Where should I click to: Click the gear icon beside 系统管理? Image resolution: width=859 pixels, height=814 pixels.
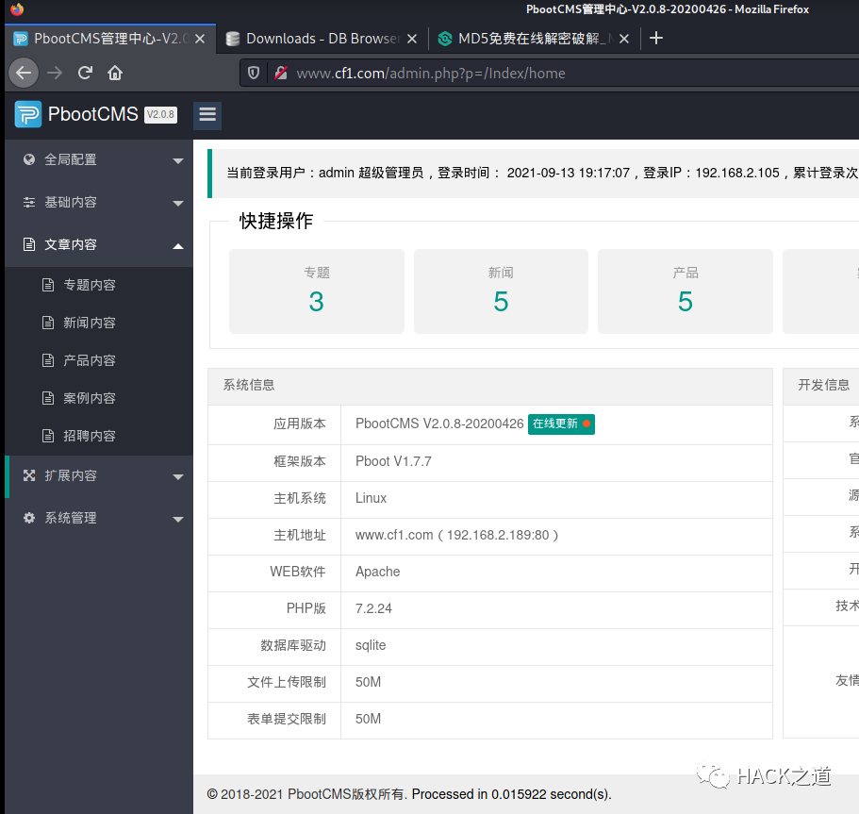(x=29, y=518)
